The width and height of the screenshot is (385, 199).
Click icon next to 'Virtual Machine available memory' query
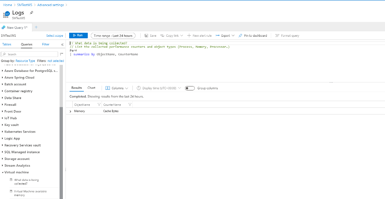point(11,191)
